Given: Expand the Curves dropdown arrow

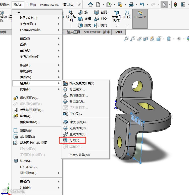Looking at the screenshot, I should tap(127, 26).
